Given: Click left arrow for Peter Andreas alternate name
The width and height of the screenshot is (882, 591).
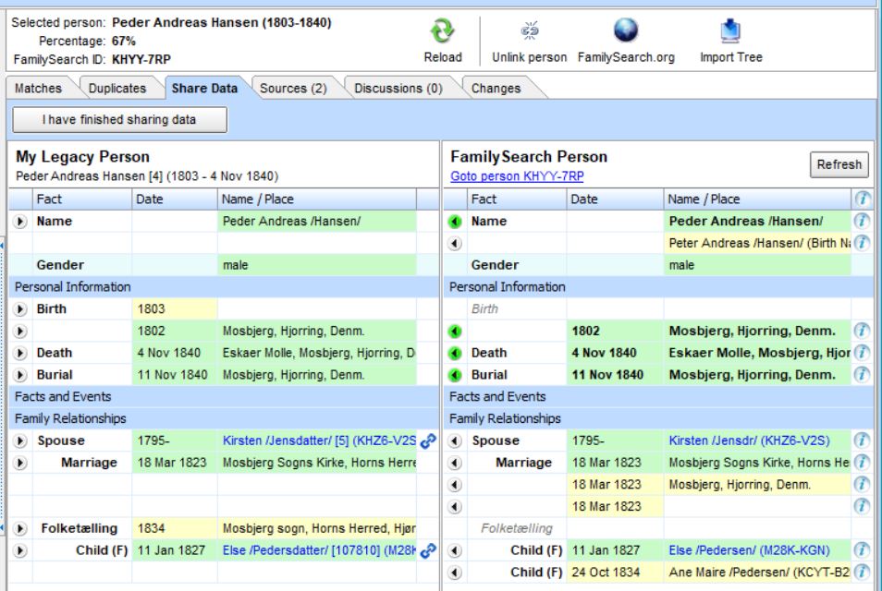Looking at the screenshot, I should (x=455, y=243).
